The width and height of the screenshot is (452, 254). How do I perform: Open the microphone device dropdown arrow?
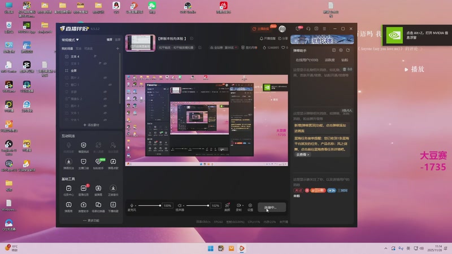pos(136,205)
